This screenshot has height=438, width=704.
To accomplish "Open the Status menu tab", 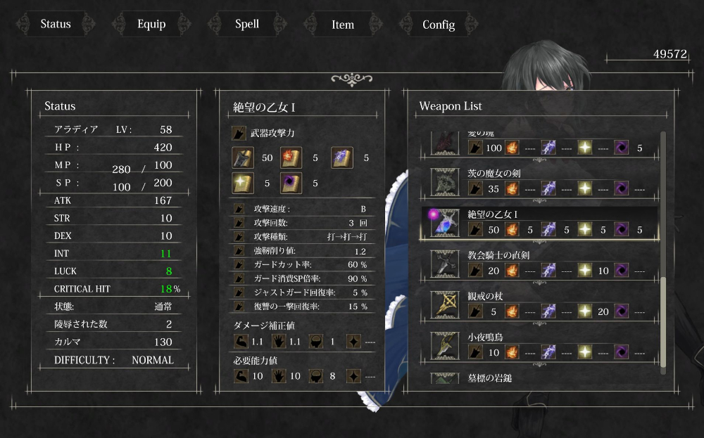I will pyautogui.click(x=56, y=24).
